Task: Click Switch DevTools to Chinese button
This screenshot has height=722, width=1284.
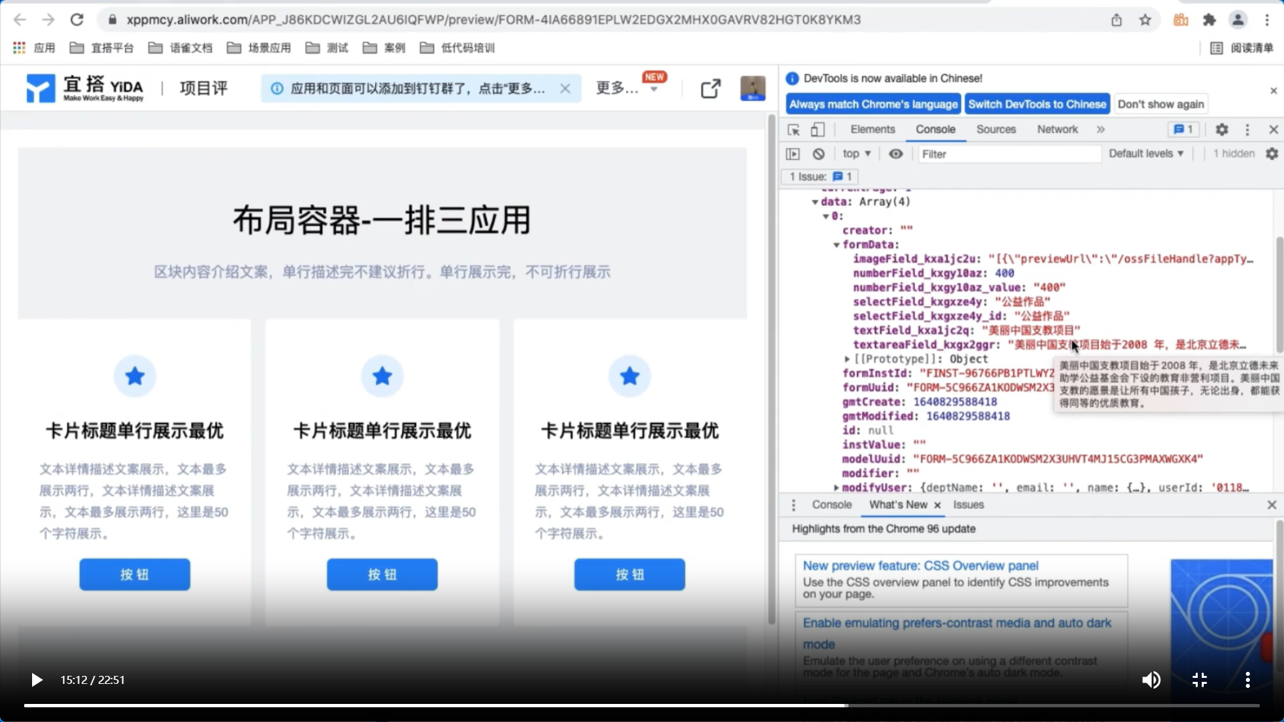Action: pyautogui.click(x=1037, y=104)
